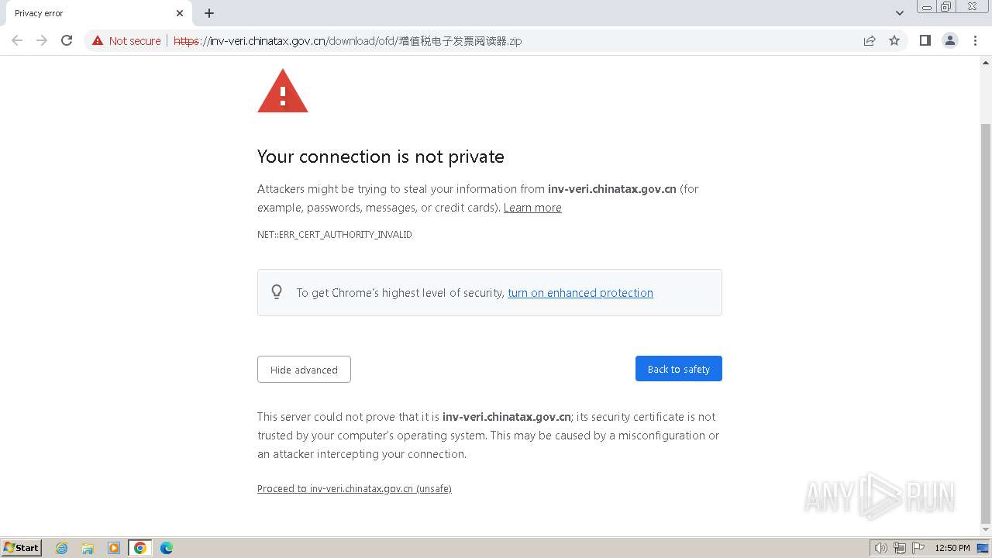
Task: Click the lightbulb icon in security tip
Action: point(277,292)
